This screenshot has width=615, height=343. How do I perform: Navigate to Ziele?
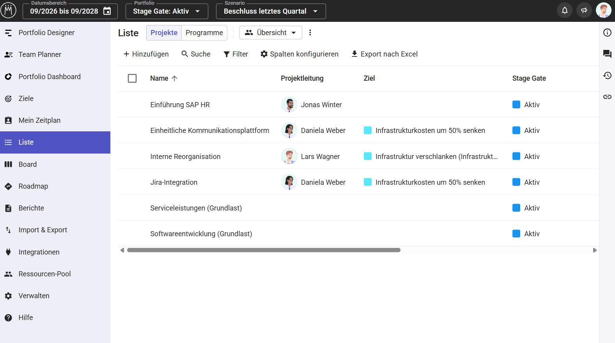point(55,99)
